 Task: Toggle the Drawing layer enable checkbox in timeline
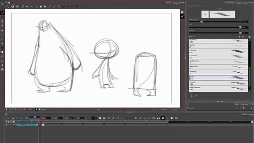click(6, 125)
